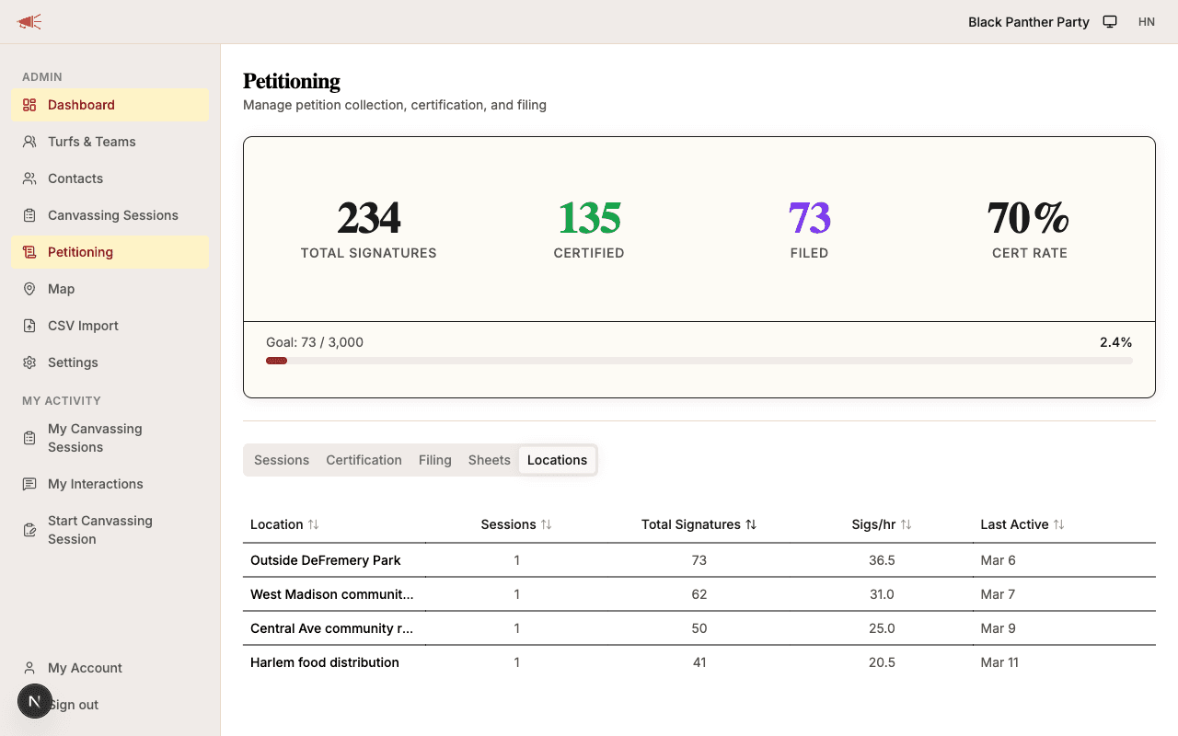
Task: Click the round N badge icon
Action: pyautogui.click(x=35, y=701)
